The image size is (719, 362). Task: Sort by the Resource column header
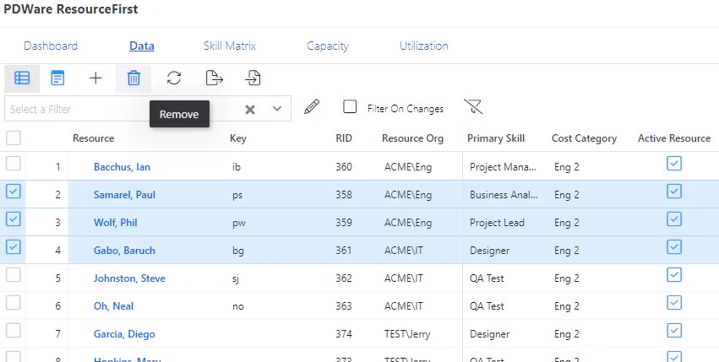[x=94, y=138]
